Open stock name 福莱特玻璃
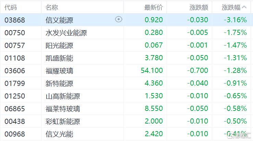 pyautogui.click(x=63, y=109)
